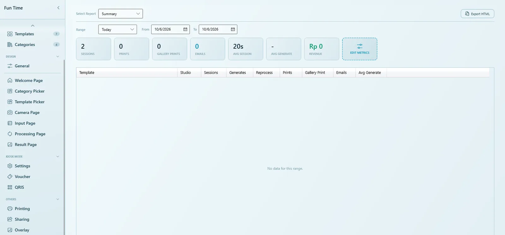The image size is (505, 235).
Task: Go to the Welcome Page menu item
Action: click(33, 80)
